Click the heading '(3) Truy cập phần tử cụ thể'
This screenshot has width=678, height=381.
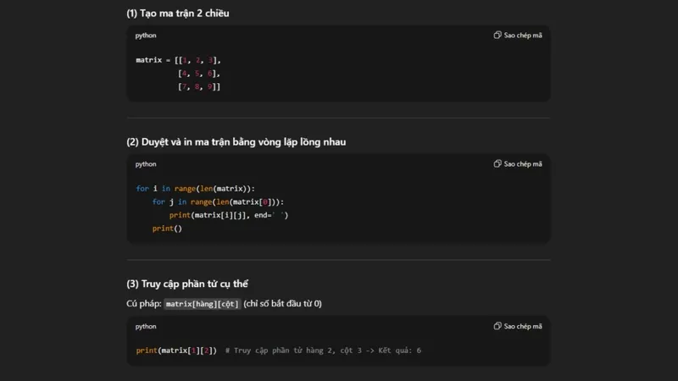pyautogui.click(x=187, y=284)
